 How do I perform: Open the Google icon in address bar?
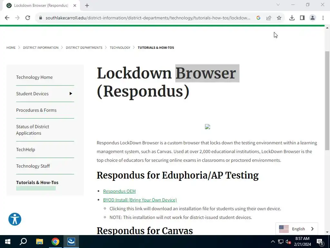pos(258,18)
